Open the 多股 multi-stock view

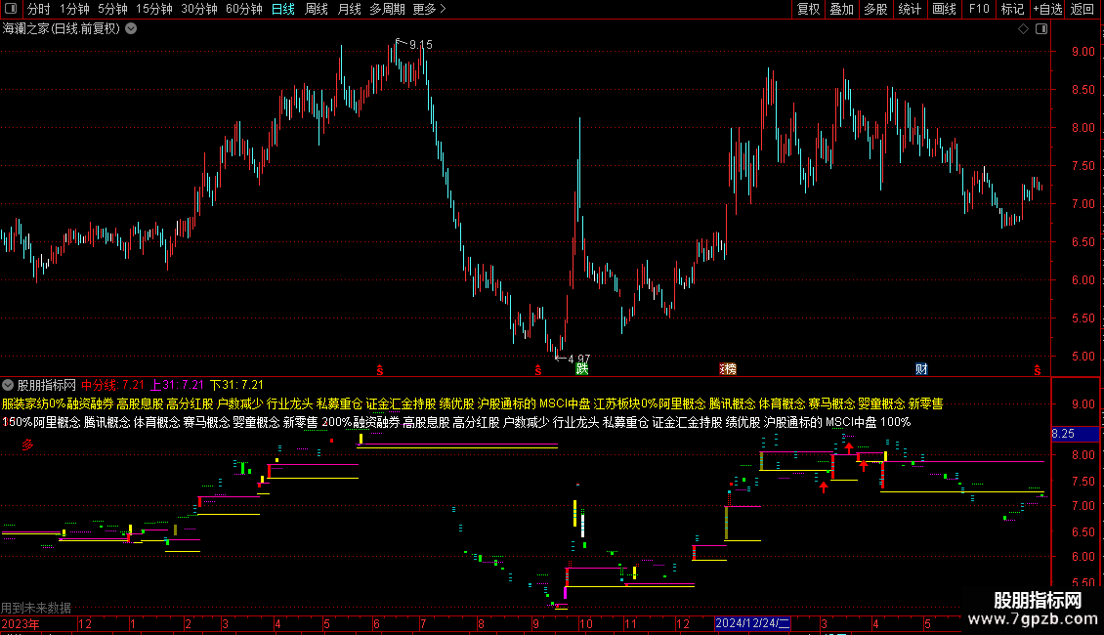click(875, 9)
